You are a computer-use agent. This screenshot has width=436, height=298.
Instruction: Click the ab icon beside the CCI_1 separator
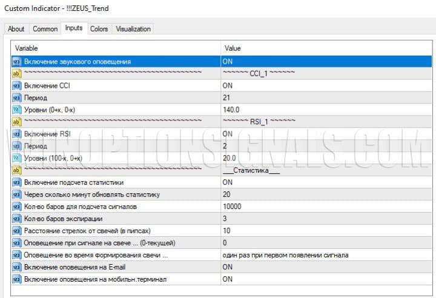[17, 73]
